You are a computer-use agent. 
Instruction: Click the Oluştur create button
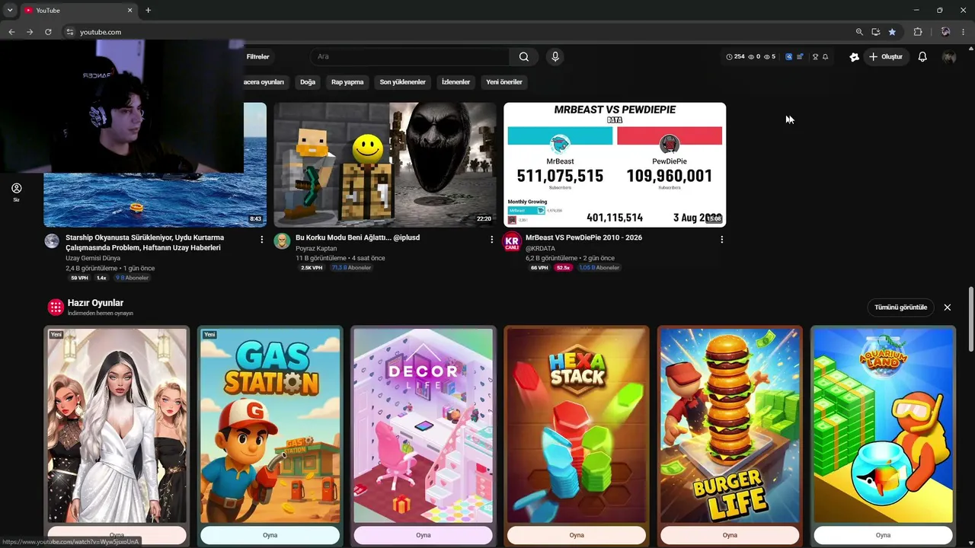(885, 57)
